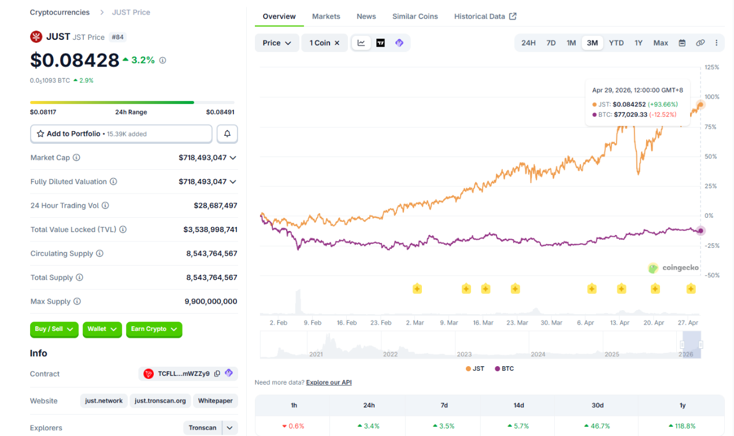Expand the Explorers dropdown arrow
Screen dimensions: 734x436
click(230, 428)
